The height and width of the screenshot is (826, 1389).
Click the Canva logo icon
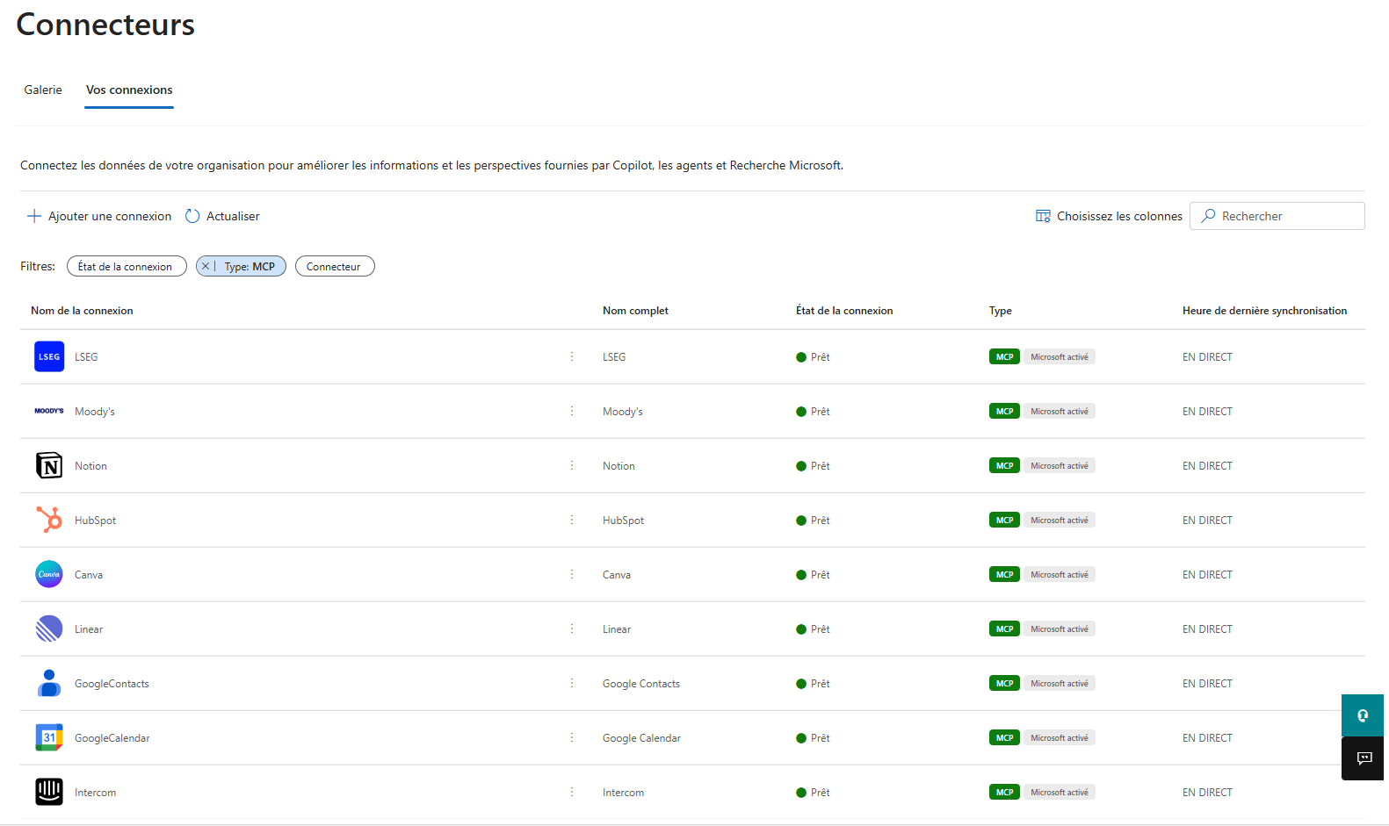(49, 574)
